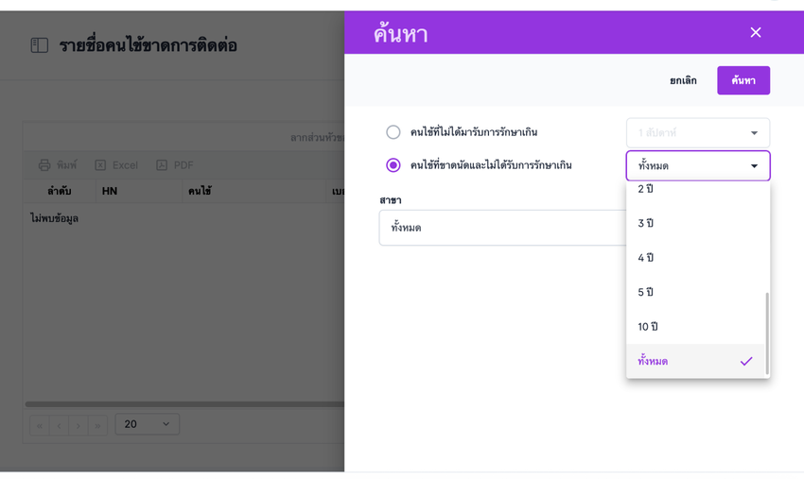
Task: Open the สาขา branch field
Action: [501, 228]
